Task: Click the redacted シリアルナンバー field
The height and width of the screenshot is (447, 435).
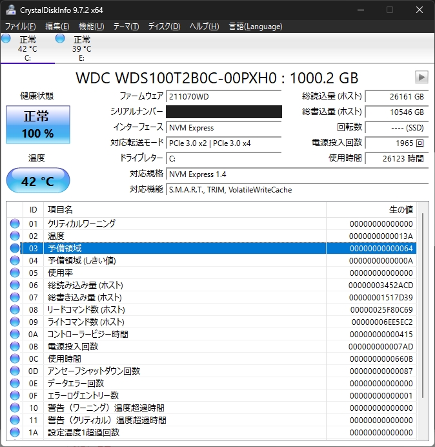Action: pyautogui.click(x=223, y=112)
